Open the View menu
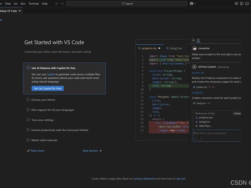Screen dimensions: 251x188 [x=8, y=3]
